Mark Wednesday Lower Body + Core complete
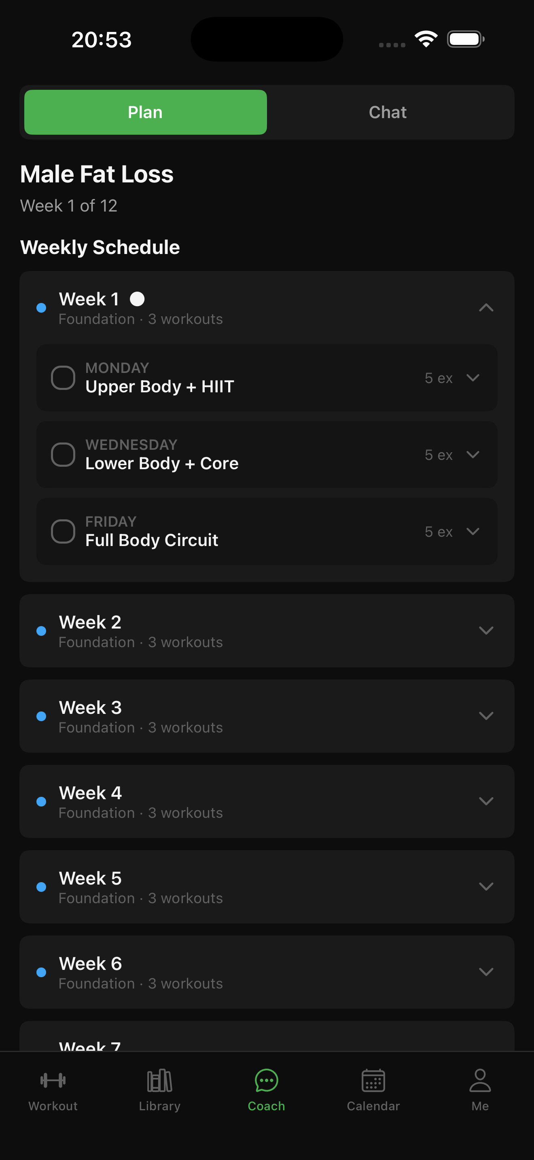Image resolution: width=534 pixels, height=1160 pixels. coord(63,454)
